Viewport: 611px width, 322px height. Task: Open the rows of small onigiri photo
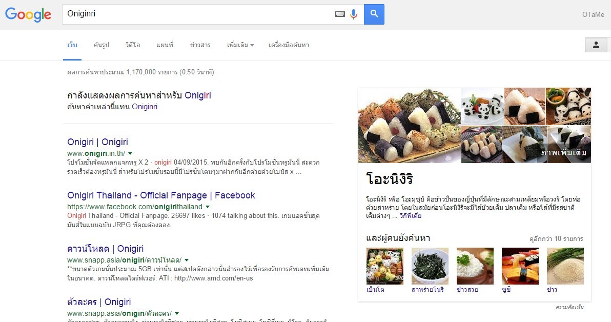[481, 144]
